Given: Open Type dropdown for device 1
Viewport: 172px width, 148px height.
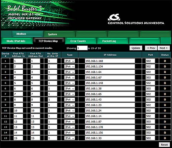Looking at the screenshot, I should pyautogui.click(x=70, y=61).
